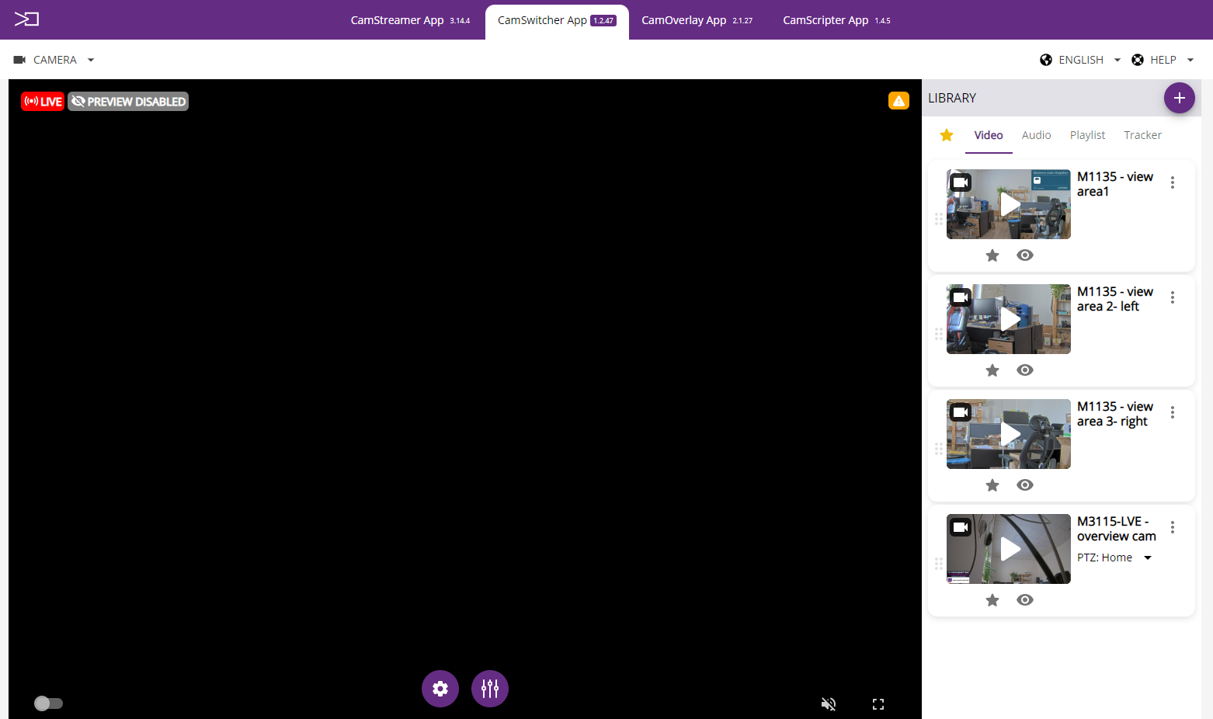Image resolution: width=1213 pixels, height=719 pixels.
Task: Click the red LIVE badge
Action: (43, 102)
